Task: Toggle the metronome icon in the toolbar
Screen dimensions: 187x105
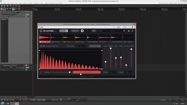Action: tap(19, 6)
